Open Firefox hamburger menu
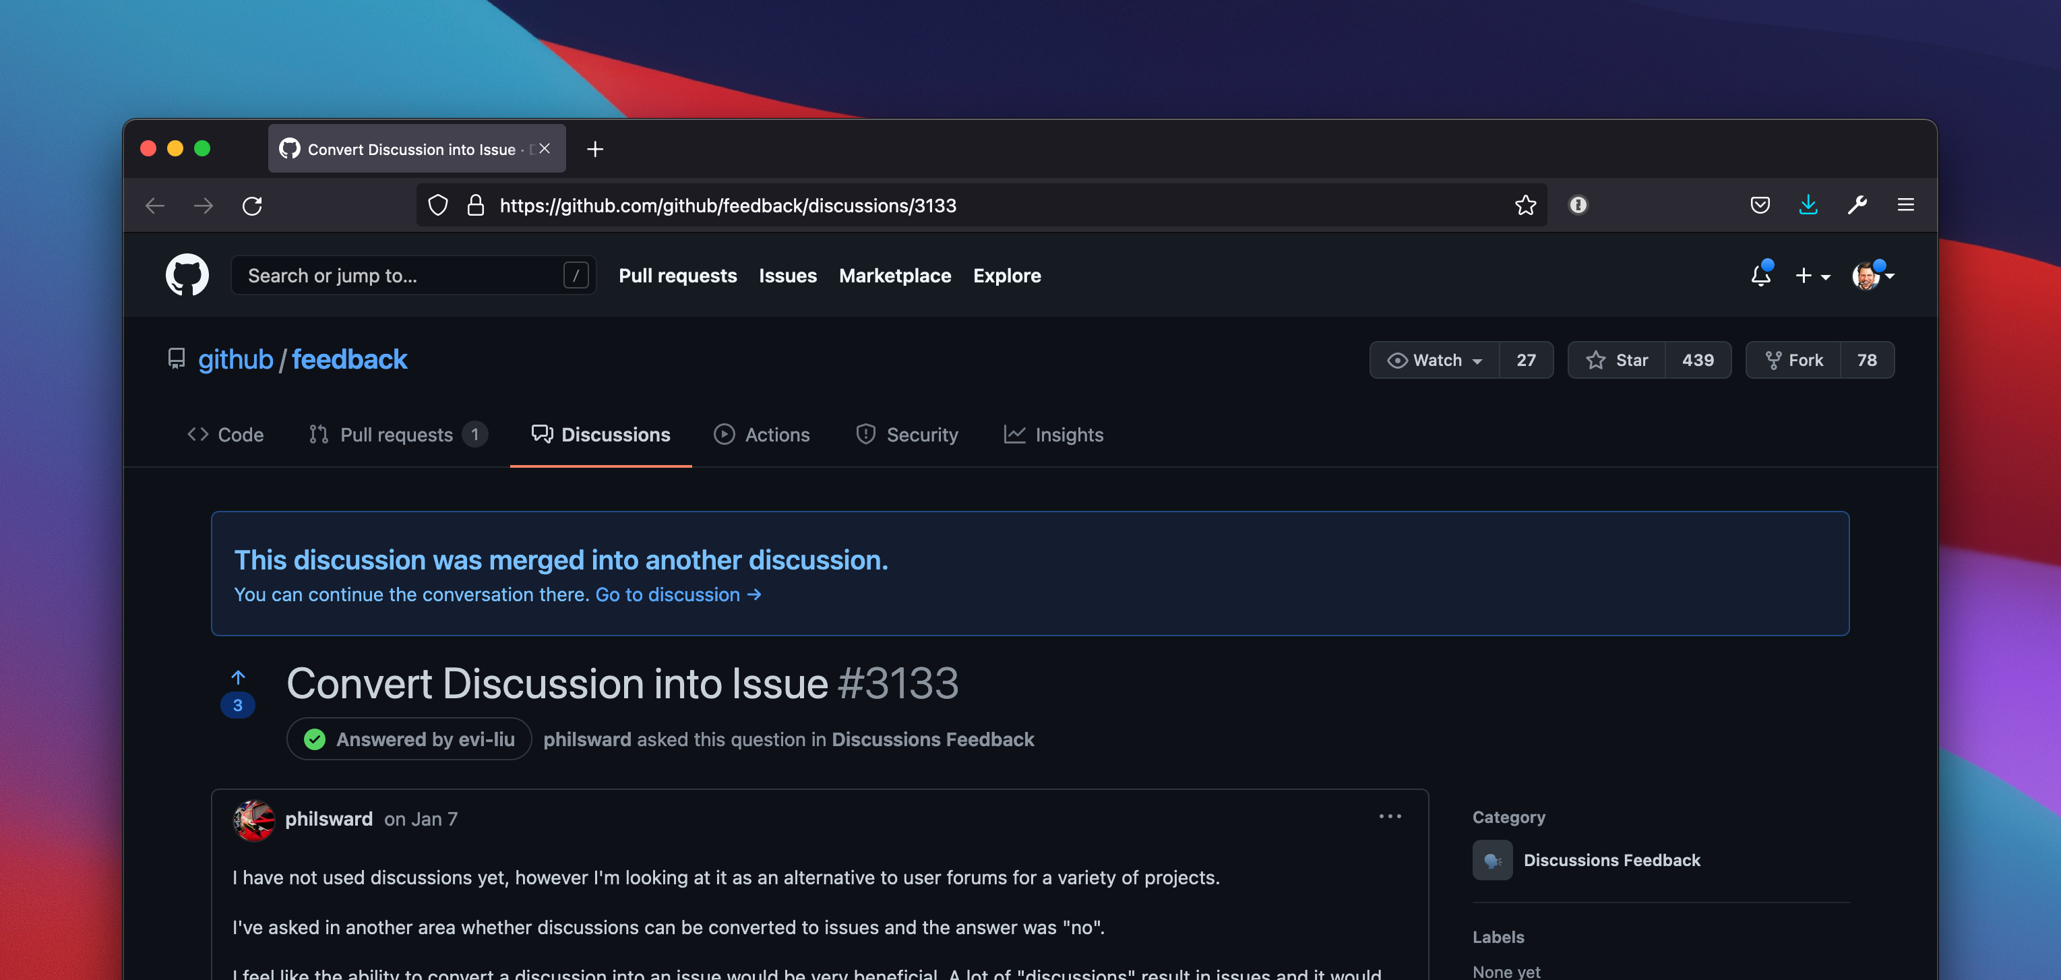2061x980 pixels. click(x=1906, y=206)
